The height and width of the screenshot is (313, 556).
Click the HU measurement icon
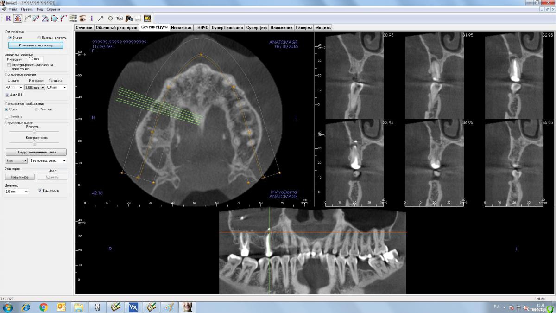pos(147,19)
